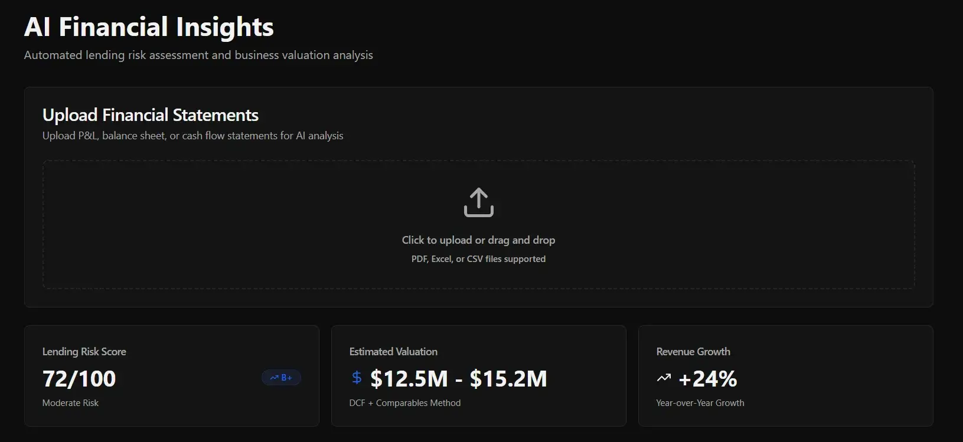Click the Lending Risk Score card title
Image resolution: width=963 pixels, height=442 pixels.
[x=84, y=352]
